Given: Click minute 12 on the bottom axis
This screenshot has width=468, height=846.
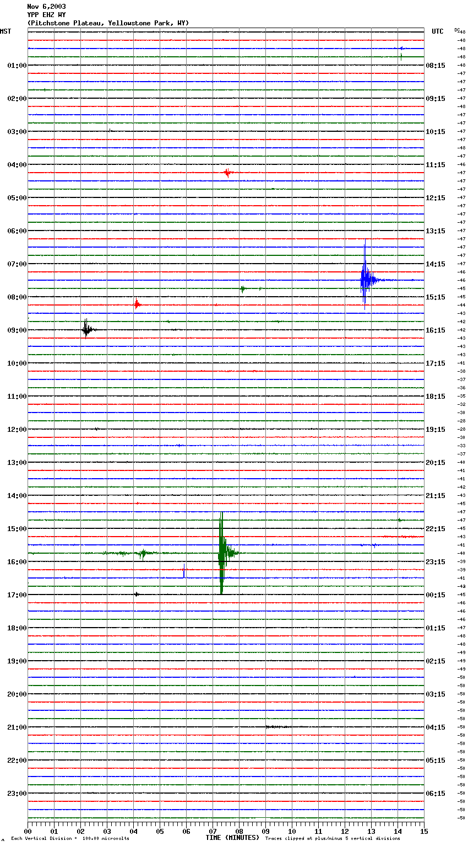Looking at the screenshot, I should (345, 831).
